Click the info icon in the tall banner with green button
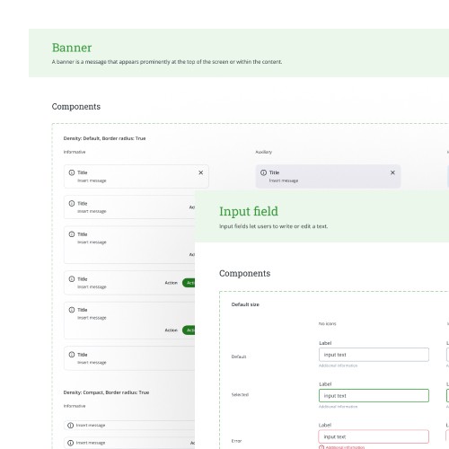The height and width of the screenshot is (449, 449). [72, 310]
